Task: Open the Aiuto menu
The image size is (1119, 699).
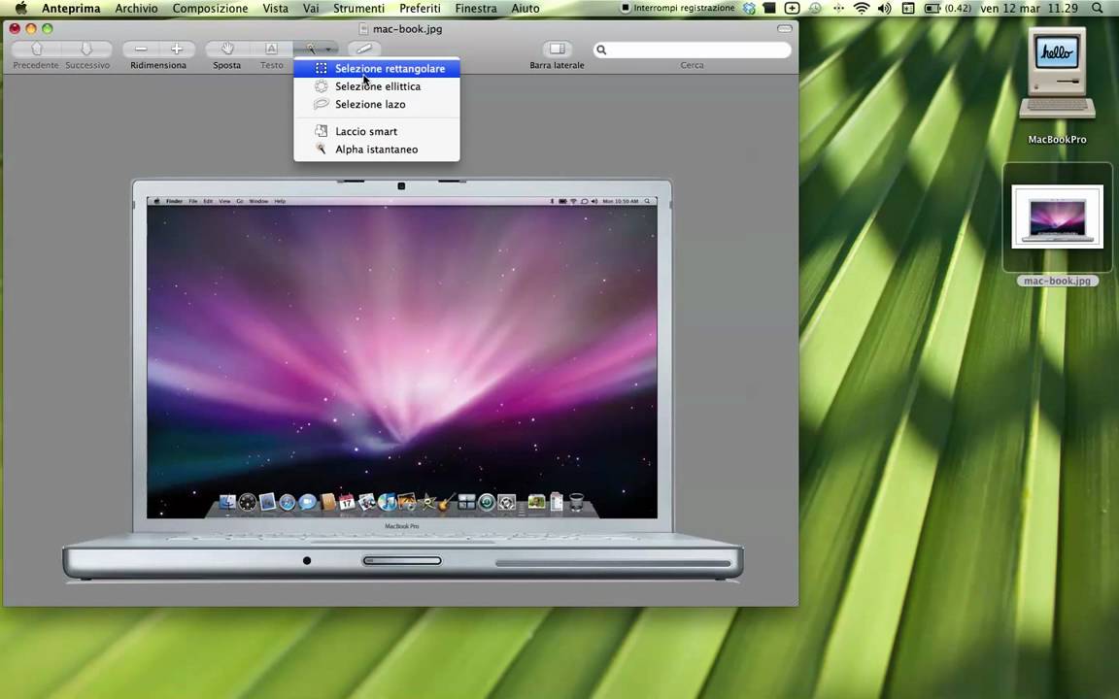Action: [526, 9]
